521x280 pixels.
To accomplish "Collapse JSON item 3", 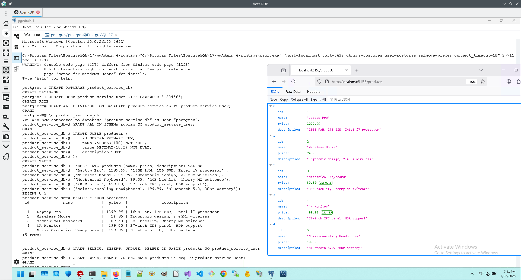I will [271, 195].
